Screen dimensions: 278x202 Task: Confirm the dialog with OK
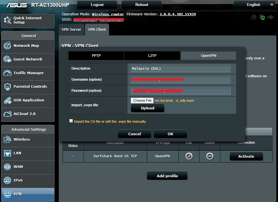tap(171, 134)
